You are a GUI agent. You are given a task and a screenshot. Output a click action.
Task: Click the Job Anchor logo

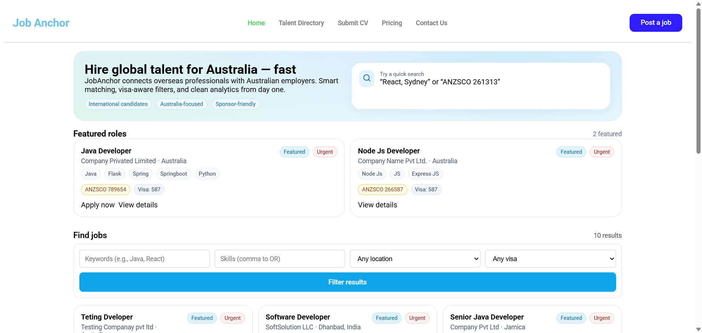pyautogui.click(x=41, y=23)
